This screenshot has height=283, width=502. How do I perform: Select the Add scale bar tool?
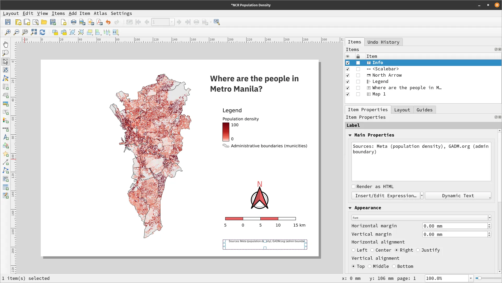click(5, 129)
